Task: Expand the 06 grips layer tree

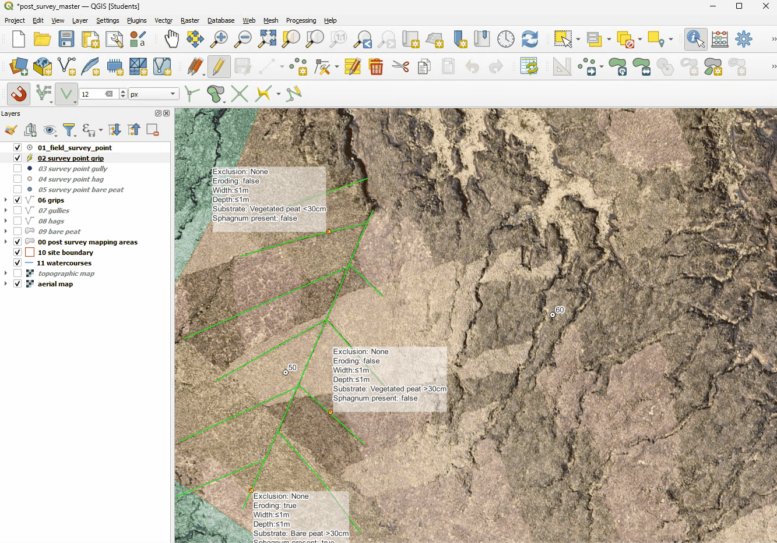Action: [6, 200]
